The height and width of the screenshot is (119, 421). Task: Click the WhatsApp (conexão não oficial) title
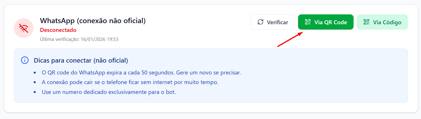point(93,21)
